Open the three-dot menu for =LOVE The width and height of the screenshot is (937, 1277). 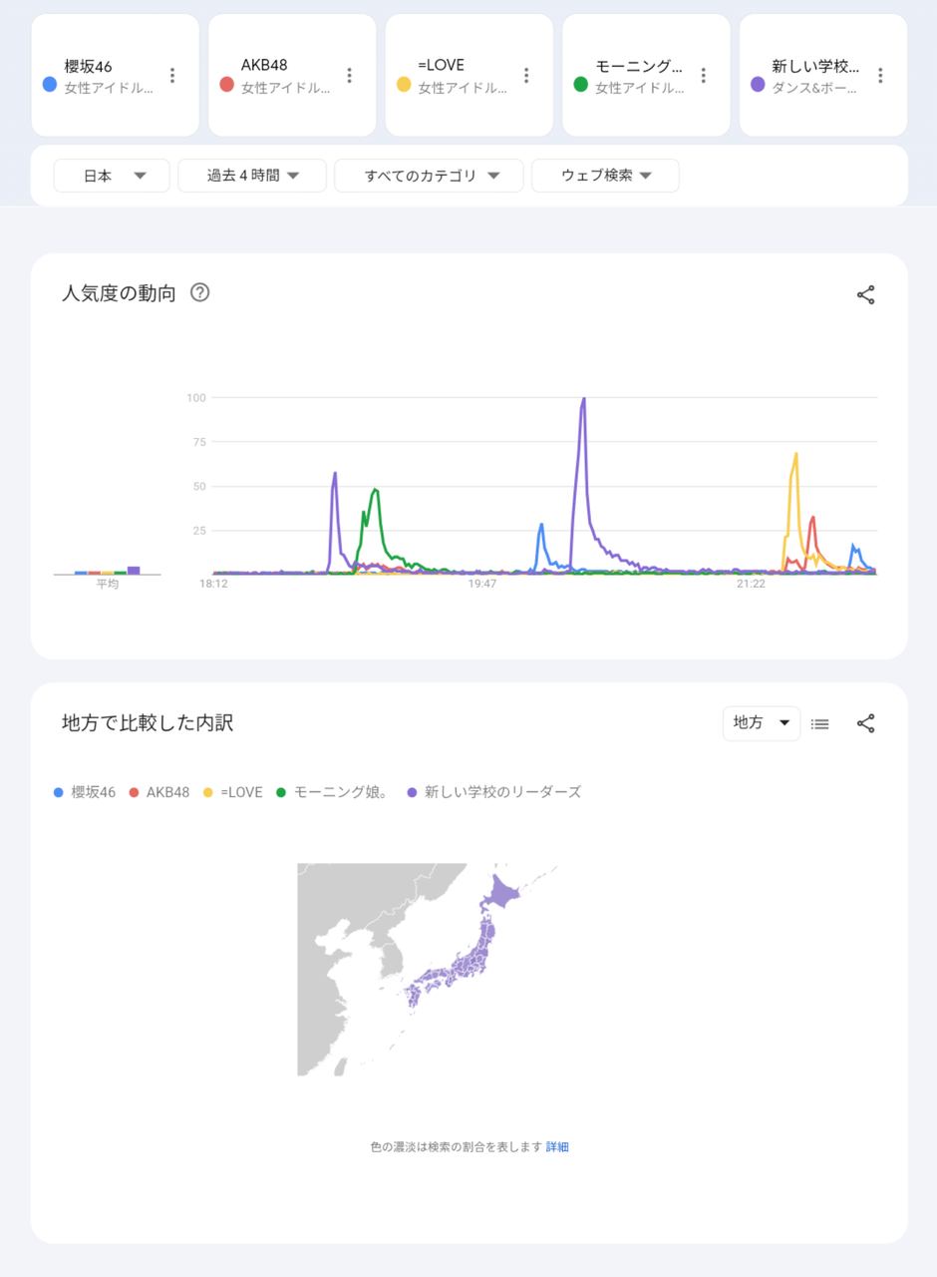tap(526, 76)
